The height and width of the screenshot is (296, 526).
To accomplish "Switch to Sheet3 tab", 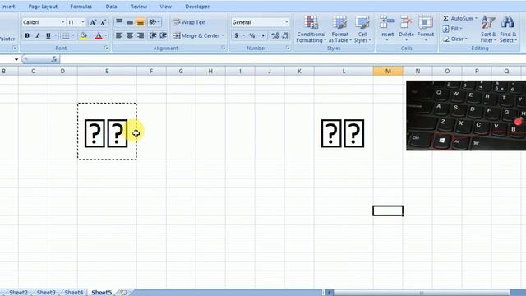I will 46,293.
